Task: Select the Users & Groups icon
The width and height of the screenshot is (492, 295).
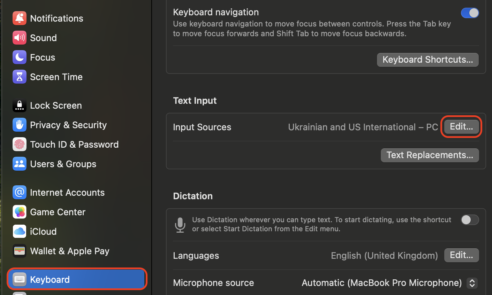Action: click(20, 164)
